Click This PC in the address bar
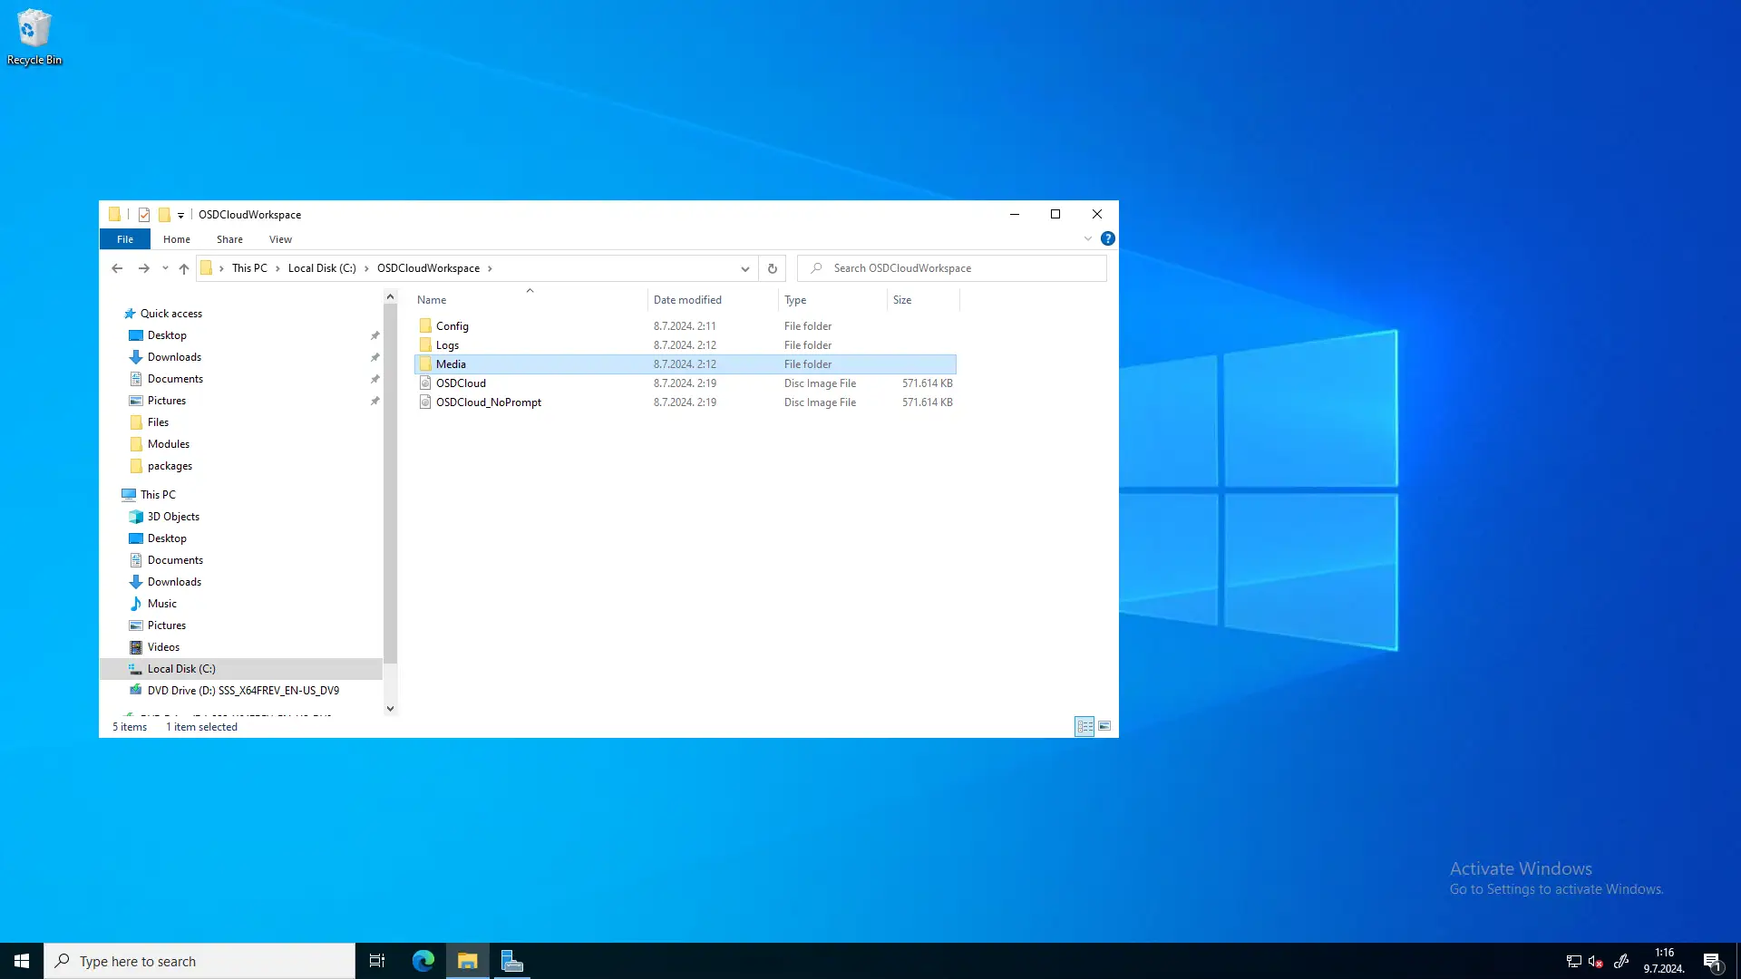Screen dimensions: 1741x979 click(x=249, y=268)
